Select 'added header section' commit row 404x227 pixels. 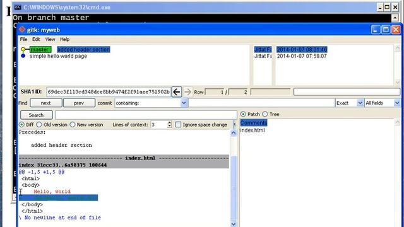(x=83, y=49)
